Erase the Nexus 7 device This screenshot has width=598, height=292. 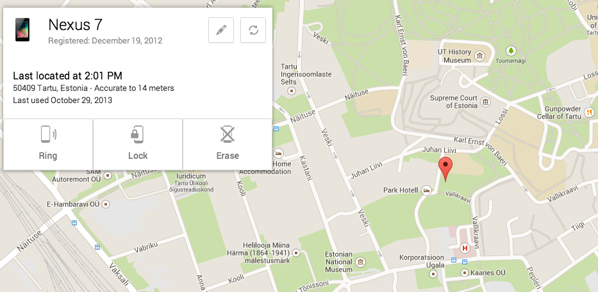228,144
